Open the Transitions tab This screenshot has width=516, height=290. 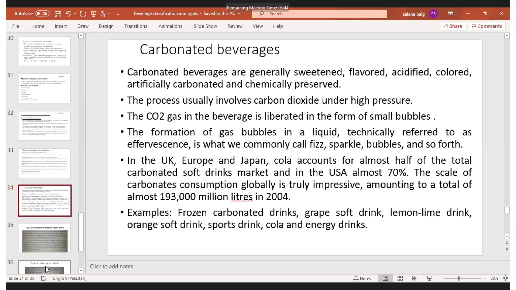click(x=136, y=26)
